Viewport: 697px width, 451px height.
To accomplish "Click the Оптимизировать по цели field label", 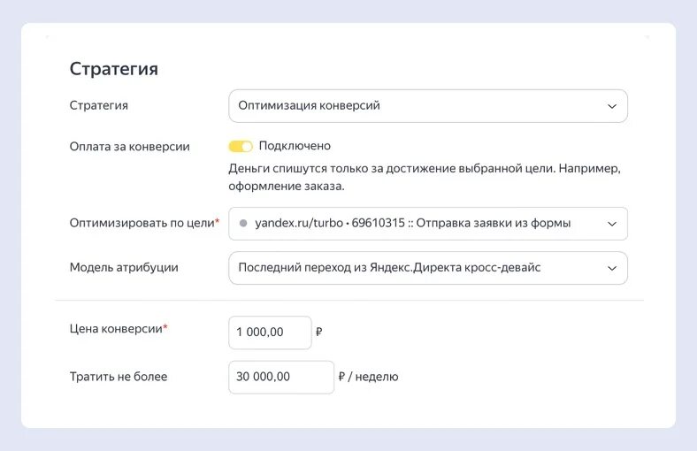I will tap(142, 224).
